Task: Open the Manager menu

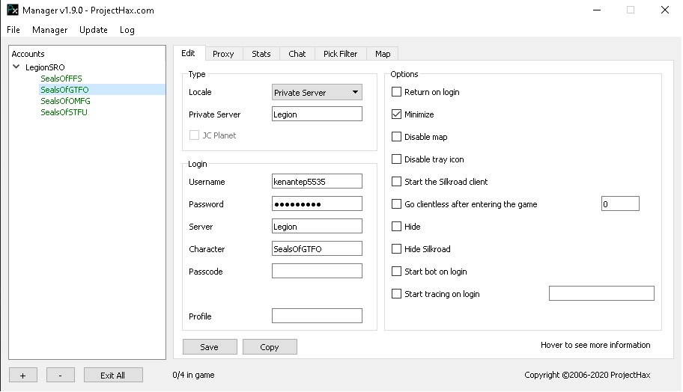Action: click(x=50, y=30)
